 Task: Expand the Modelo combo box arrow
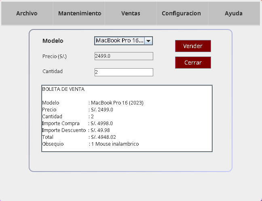click(148, 41)
